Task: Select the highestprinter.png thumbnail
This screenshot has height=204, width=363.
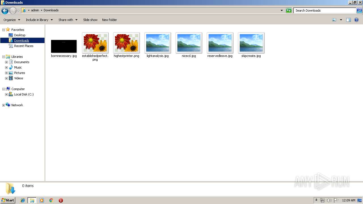Action: click(126, 43)
